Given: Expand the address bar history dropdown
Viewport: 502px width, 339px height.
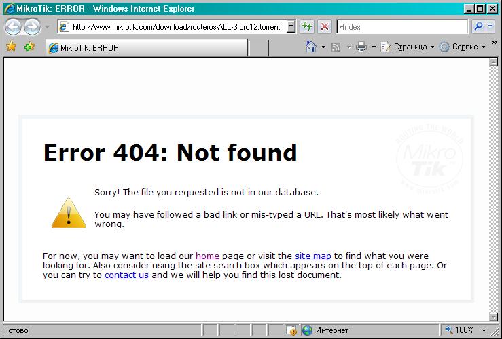Looking at the screenshot, I should tap(291, 27).
